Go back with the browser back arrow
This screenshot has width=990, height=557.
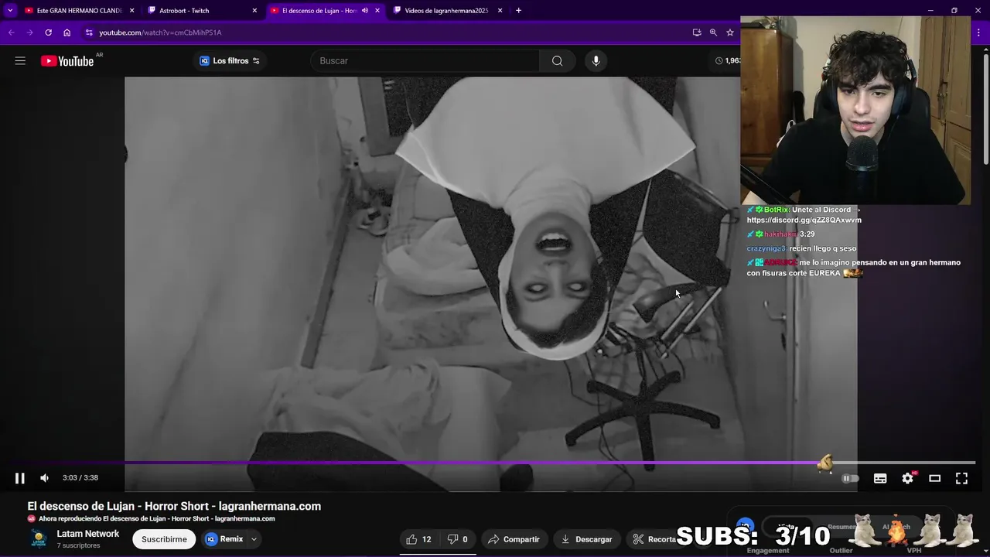tap(11, 32)
